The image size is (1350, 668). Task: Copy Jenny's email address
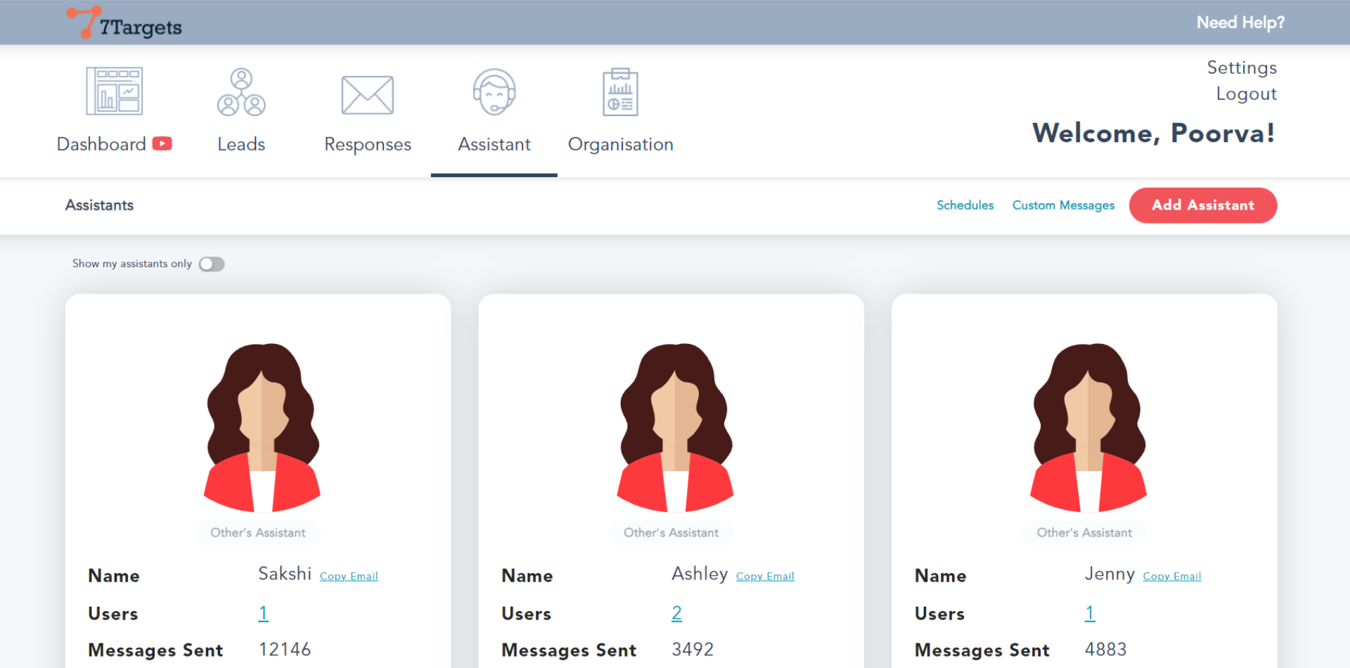pyautogui.click(x=1171, y=577)
